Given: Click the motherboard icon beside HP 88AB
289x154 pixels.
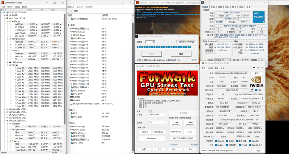Looking at the screenshot, I should 7,15.
